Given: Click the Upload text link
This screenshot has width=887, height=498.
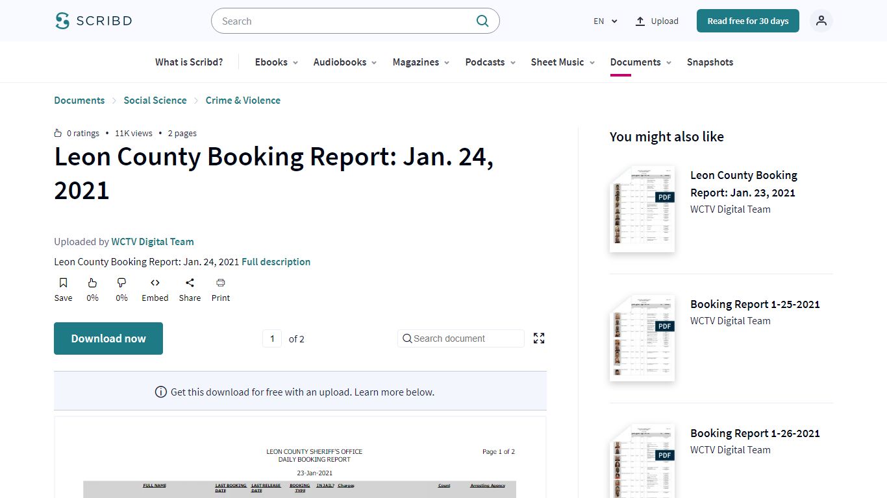Looking at the screenshot, I should (665, 21).
